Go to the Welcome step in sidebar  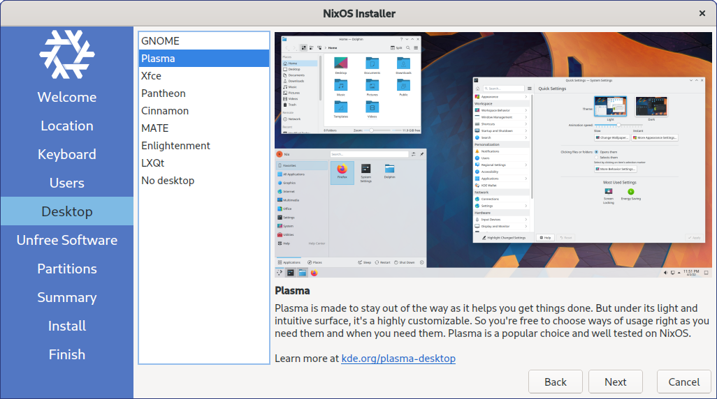tap(67, 97)
